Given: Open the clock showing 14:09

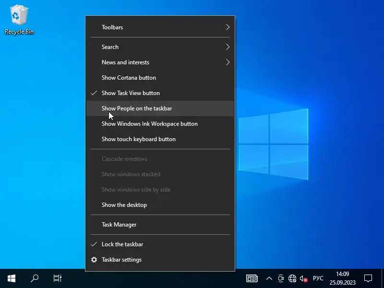Looking at the screenshot, I should coord(342,278).
